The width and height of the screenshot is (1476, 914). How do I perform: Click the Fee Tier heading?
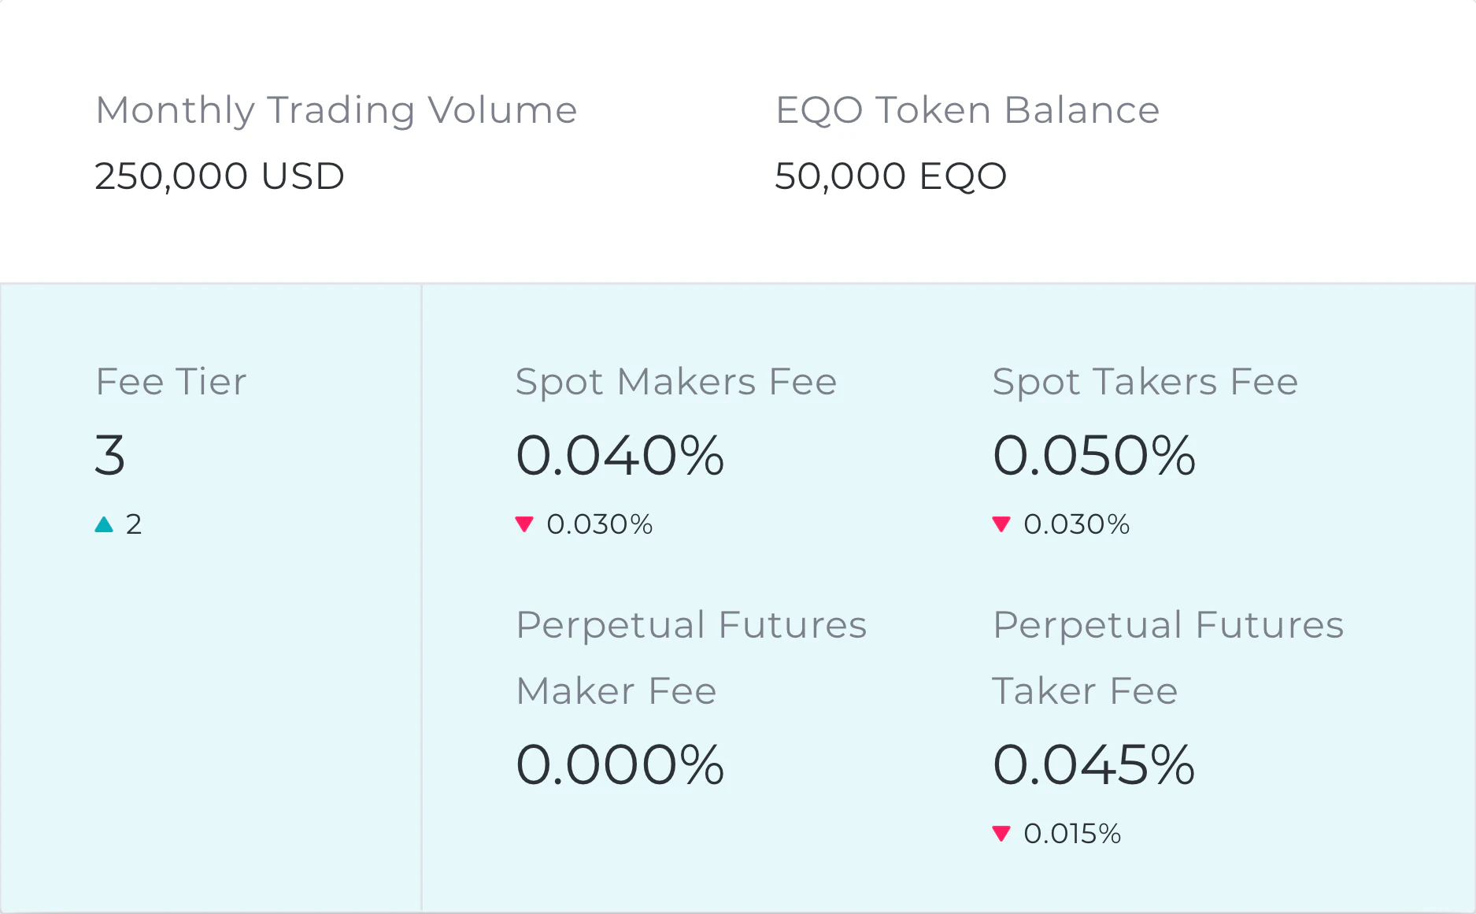pos(171,382)
